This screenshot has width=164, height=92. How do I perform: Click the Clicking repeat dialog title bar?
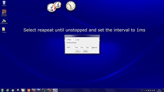pos(82,36)
